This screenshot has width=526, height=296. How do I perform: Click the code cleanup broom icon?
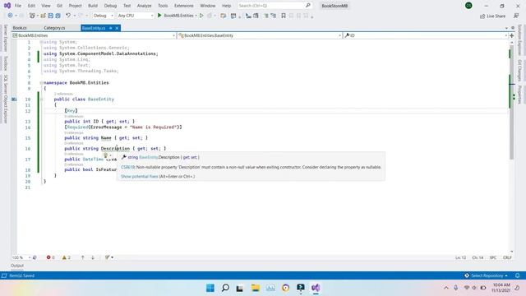108,257
